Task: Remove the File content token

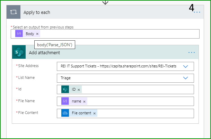Action: (94, 113)
